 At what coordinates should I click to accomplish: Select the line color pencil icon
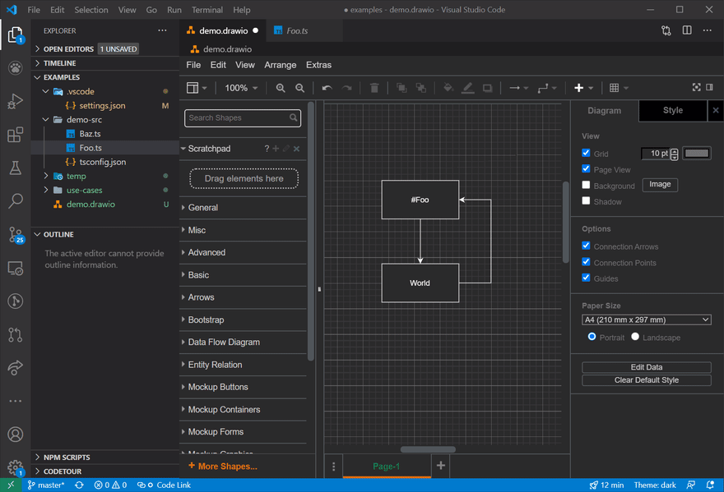[467, 87]
